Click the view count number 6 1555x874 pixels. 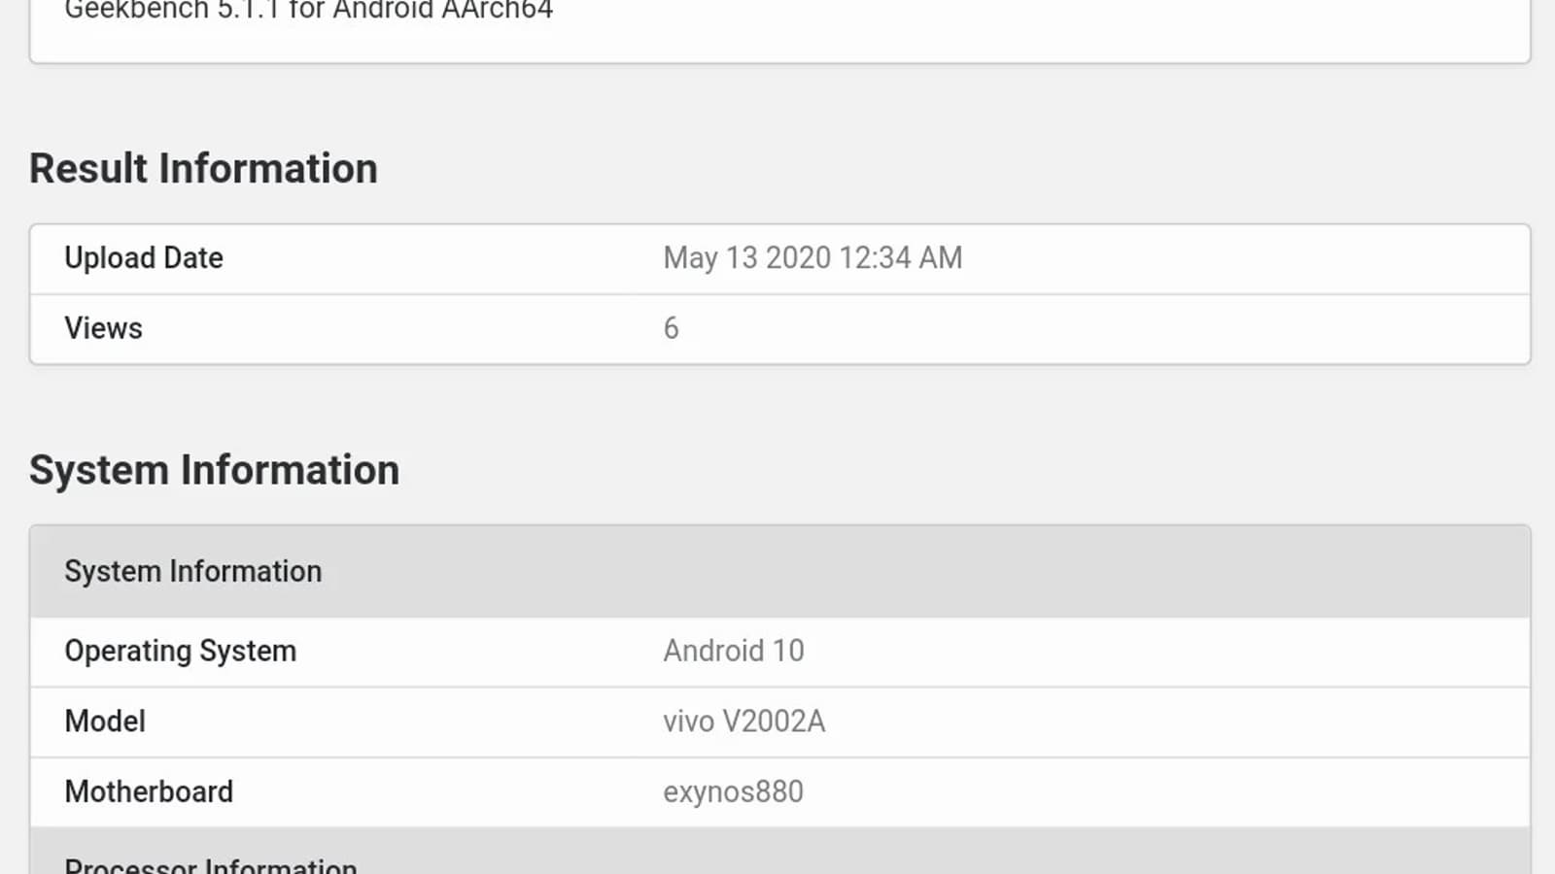671,328
